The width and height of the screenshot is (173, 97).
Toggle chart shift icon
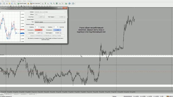coord(63,4)
